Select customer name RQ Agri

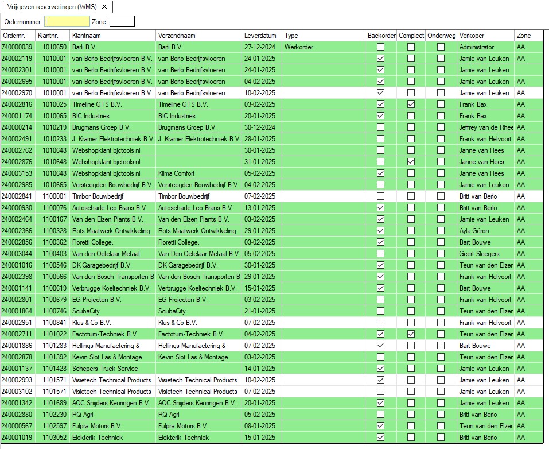(83, 415)
